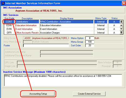
Task: Click the Rowspan field showing 0
Action: coord(117,66)
